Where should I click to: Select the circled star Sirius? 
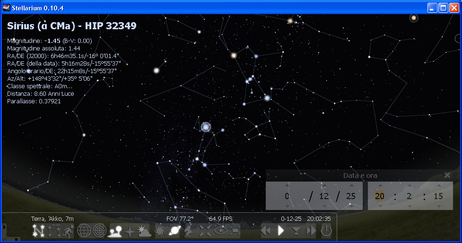coord(206,127)
